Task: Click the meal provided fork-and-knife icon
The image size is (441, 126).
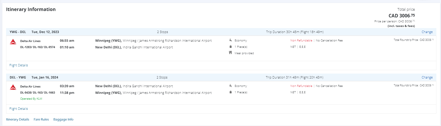Action: (x=230, y=53)
